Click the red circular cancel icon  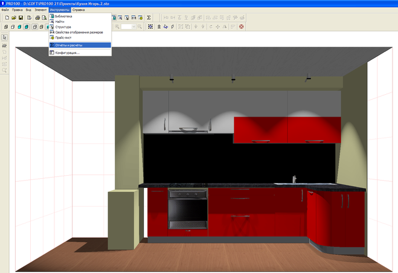pyautogui.click(x=242, y=27)
